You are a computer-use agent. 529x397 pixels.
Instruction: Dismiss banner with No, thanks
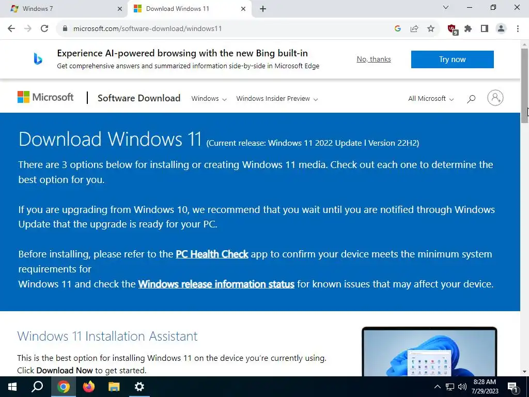pos(374,59)
